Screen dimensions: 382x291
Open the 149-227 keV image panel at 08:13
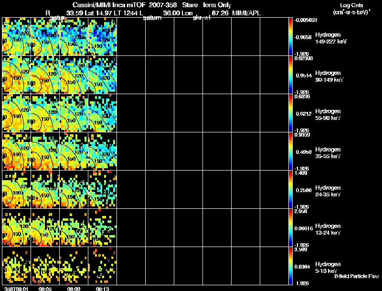103,37
